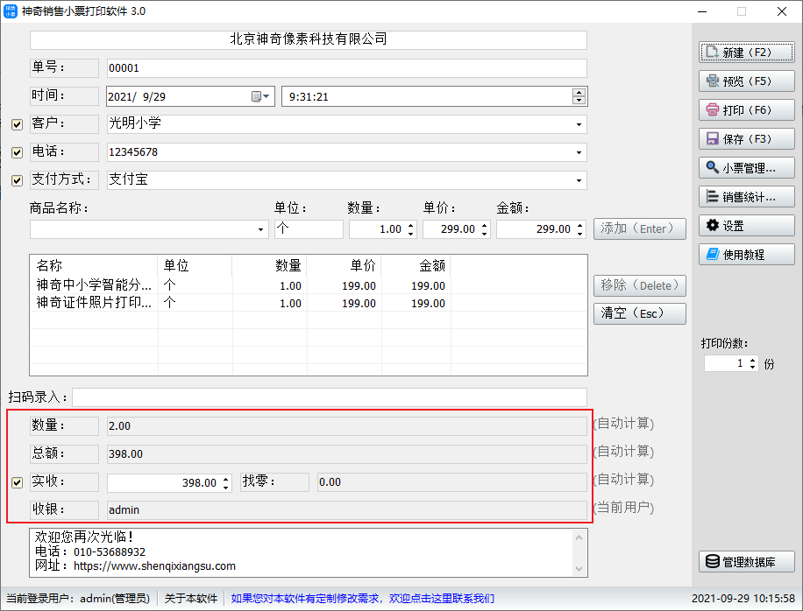The height and width of the screenshot is (611, 803).
Task: Click the 单位 field containing 个
Action: point(309,229)
